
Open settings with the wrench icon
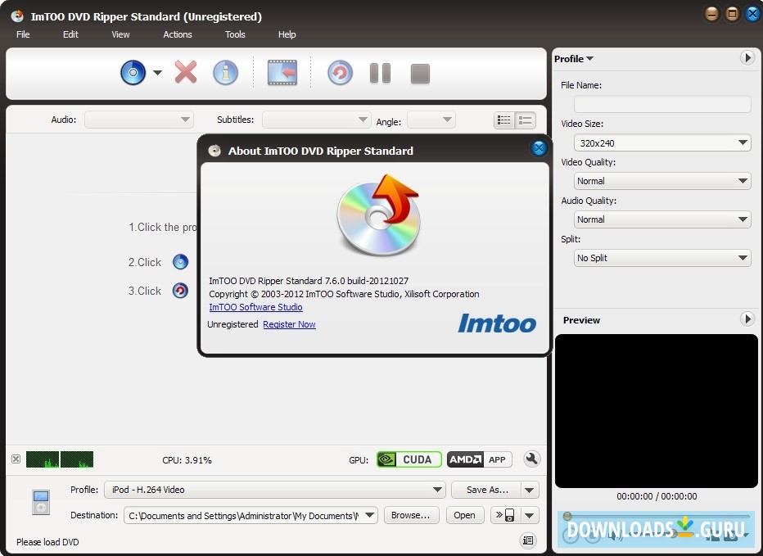tap(531, 459)
